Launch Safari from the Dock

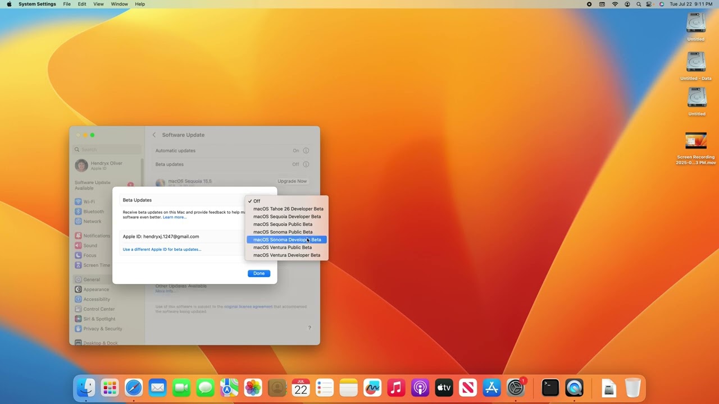pos(134,387)
